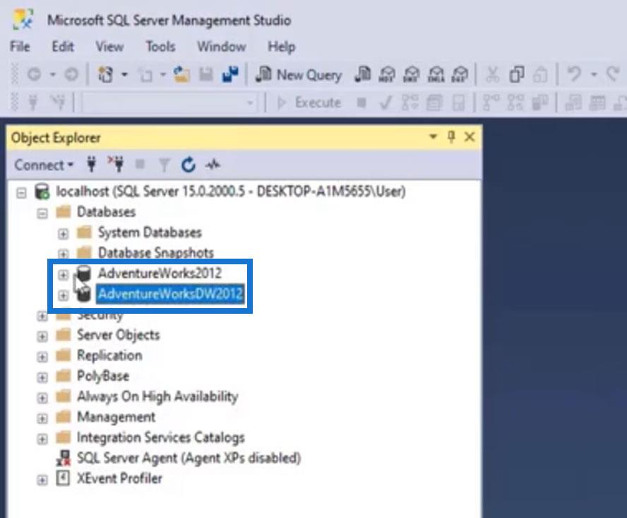The height and width of the screenshot is (518, 627).
Task: Select the System Databases folder
Action: [150, 232]
